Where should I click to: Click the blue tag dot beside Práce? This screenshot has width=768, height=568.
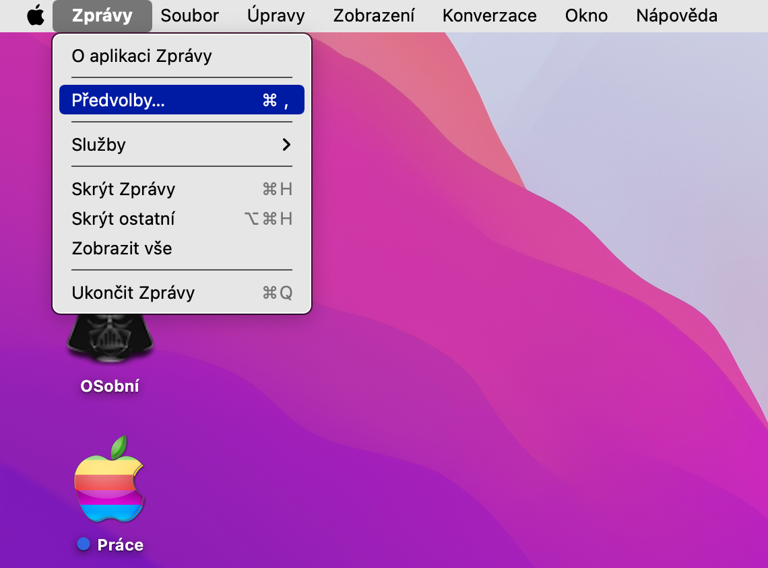(84, 544)
